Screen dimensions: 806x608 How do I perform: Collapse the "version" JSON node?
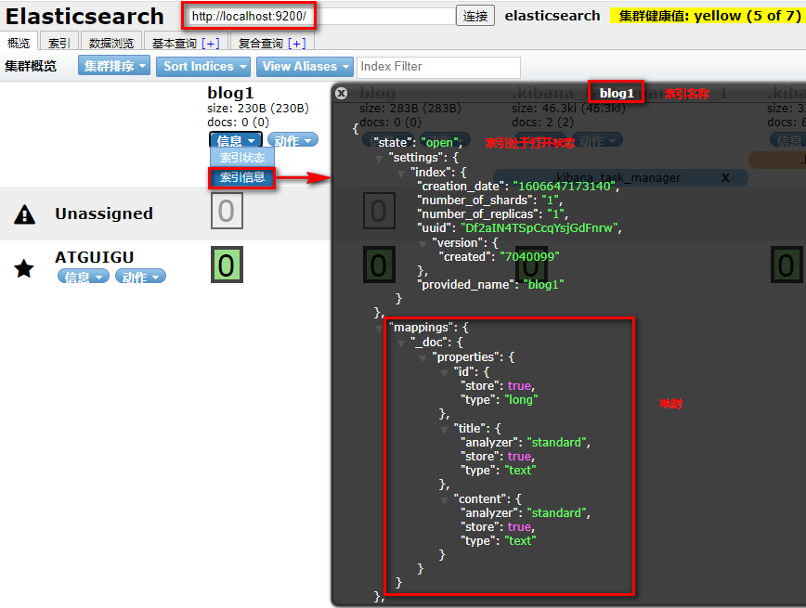point(422,243)
